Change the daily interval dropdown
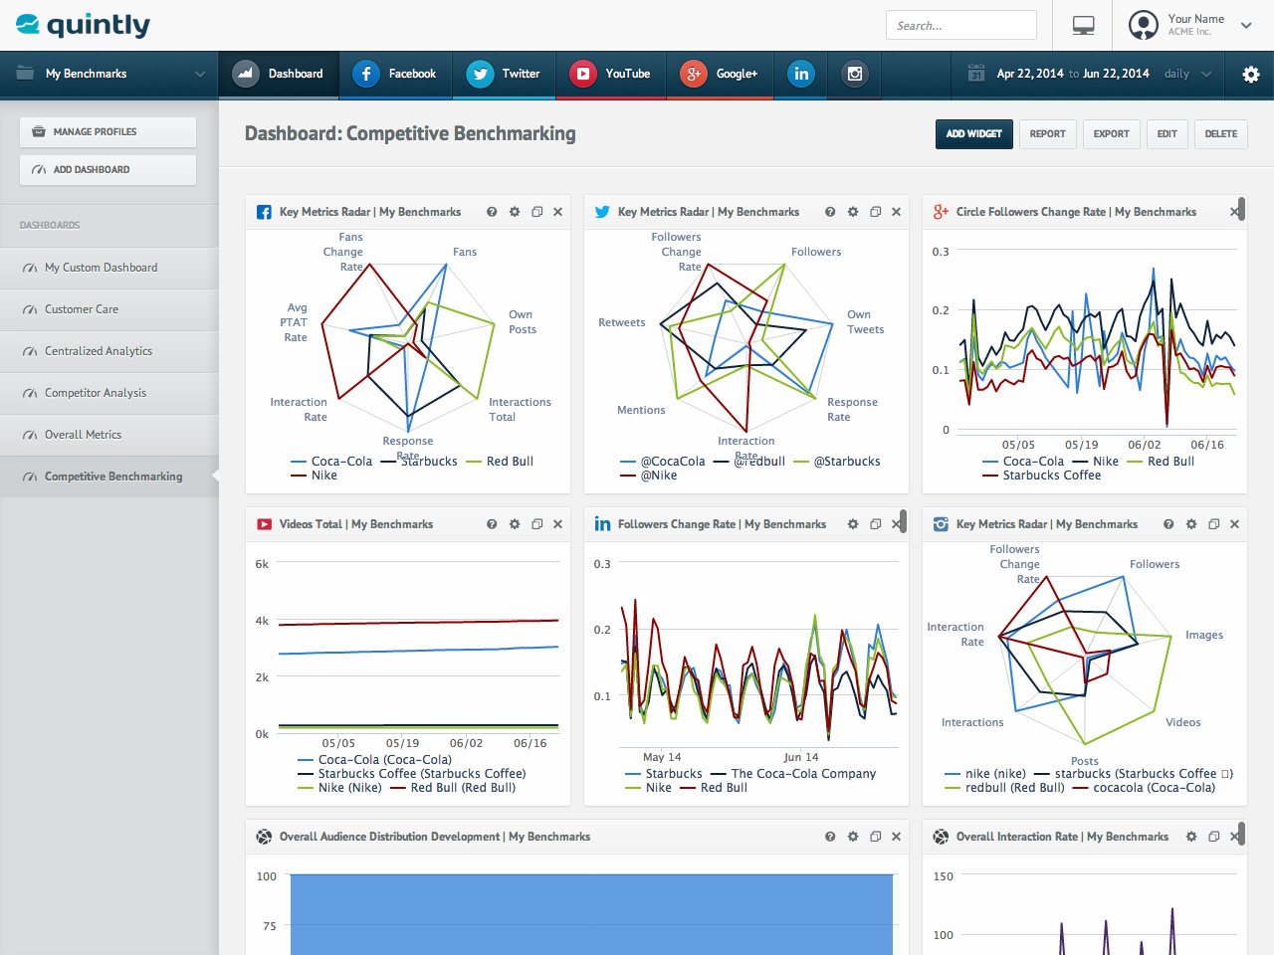The image size is (1274, 955). point(1188,74)
